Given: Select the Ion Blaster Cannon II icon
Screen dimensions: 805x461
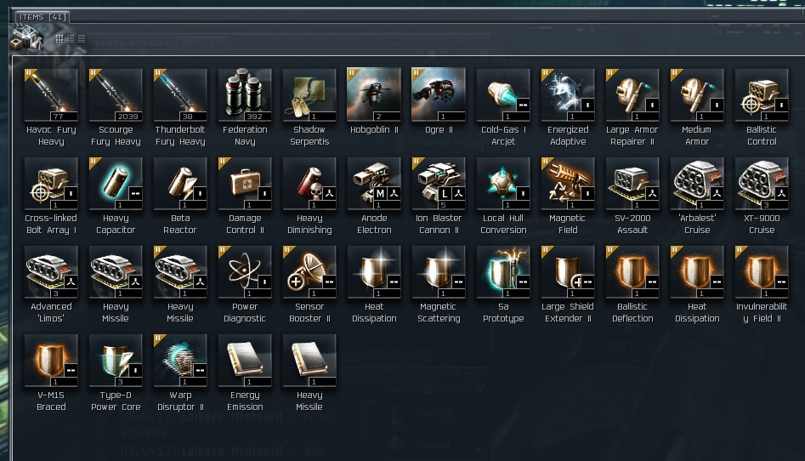Looking at the screenshot, I should (x=439, y=184).
